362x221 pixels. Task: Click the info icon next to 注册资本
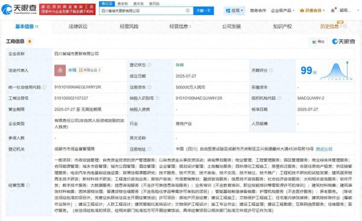coord(150,87)
